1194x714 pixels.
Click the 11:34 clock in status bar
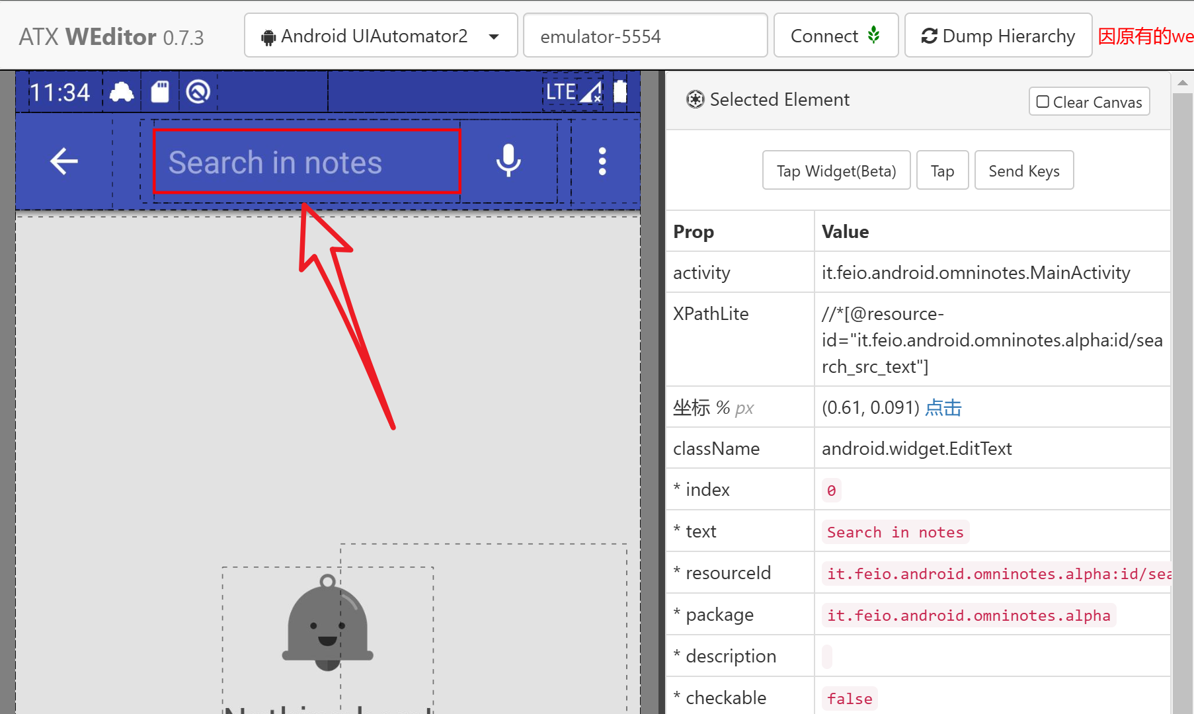(x=60, y=93)
